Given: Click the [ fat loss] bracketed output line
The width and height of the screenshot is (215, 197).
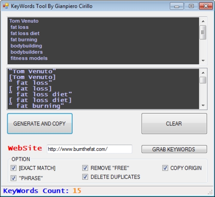Looking at the screenshot, I should click(30, 89).
